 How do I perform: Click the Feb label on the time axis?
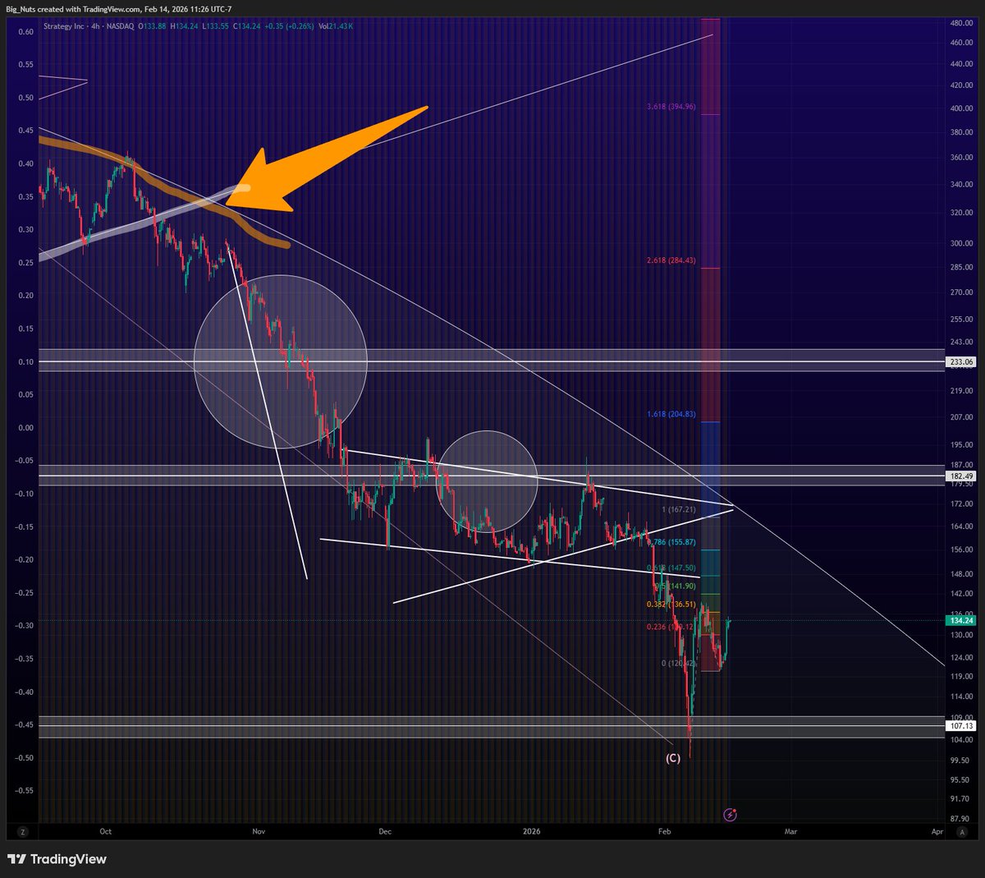coord(663,831)
